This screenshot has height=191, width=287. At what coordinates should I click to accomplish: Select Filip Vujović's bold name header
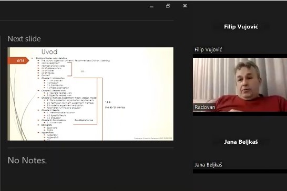coord(241,27)
